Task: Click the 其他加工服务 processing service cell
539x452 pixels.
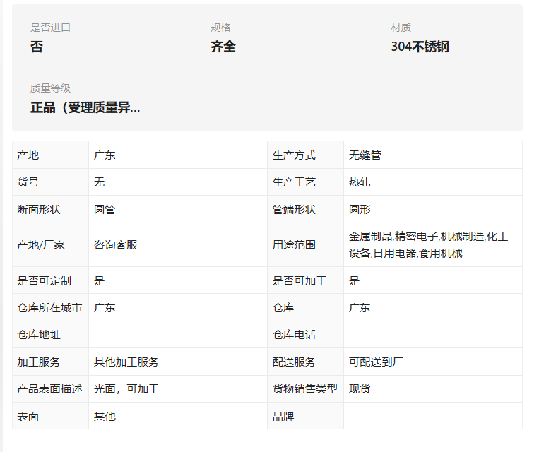Action: click(178, 362)
